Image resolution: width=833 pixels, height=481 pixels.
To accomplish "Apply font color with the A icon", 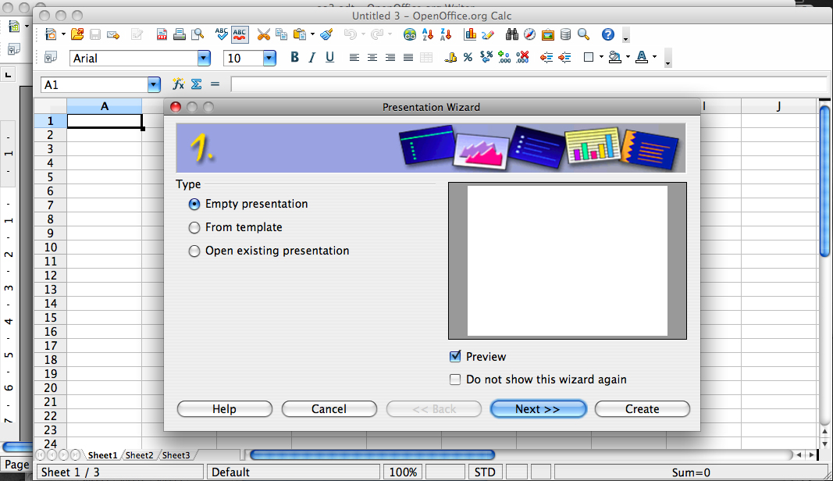I will [x=642, y=58].
